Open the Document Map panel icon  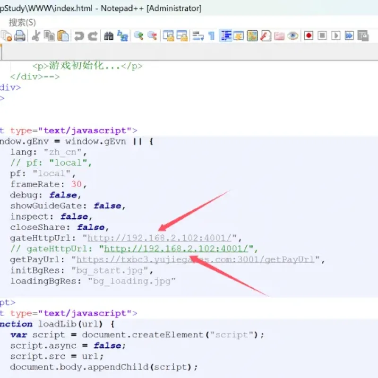[252, 36]
